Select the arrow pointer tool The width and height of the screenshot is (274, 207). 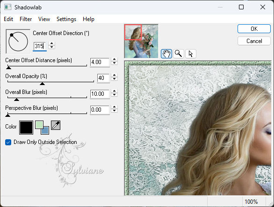pyautogui.click(x=191, y=54)
